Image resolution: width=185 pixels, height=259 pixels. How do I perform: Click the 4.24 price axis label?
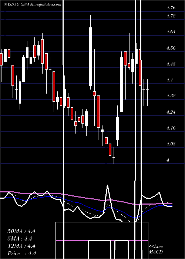[x=171, y=112]
